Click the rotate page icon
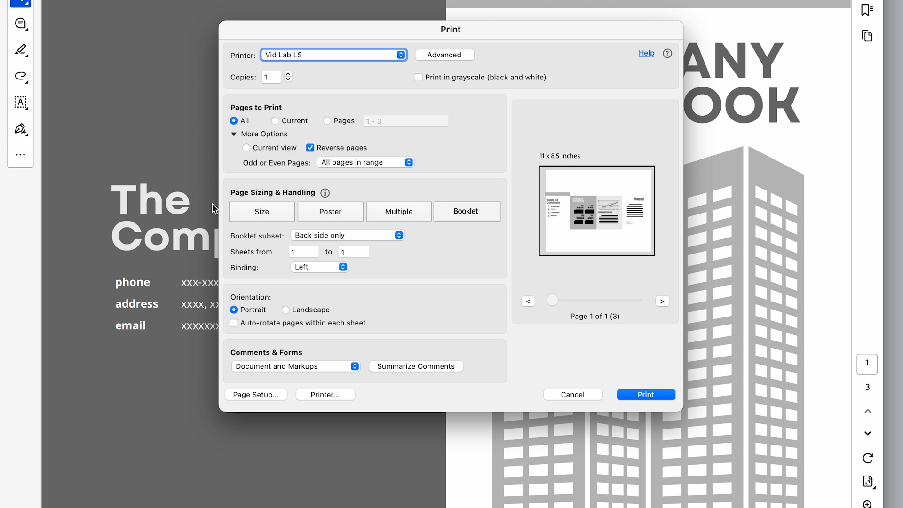The width and height of the screenshot is (903, 508). coord(868,458)
